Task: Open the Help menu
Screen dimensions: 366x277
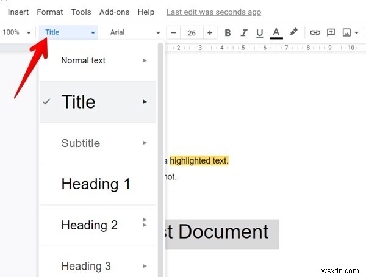Action: tap(146, 12)
